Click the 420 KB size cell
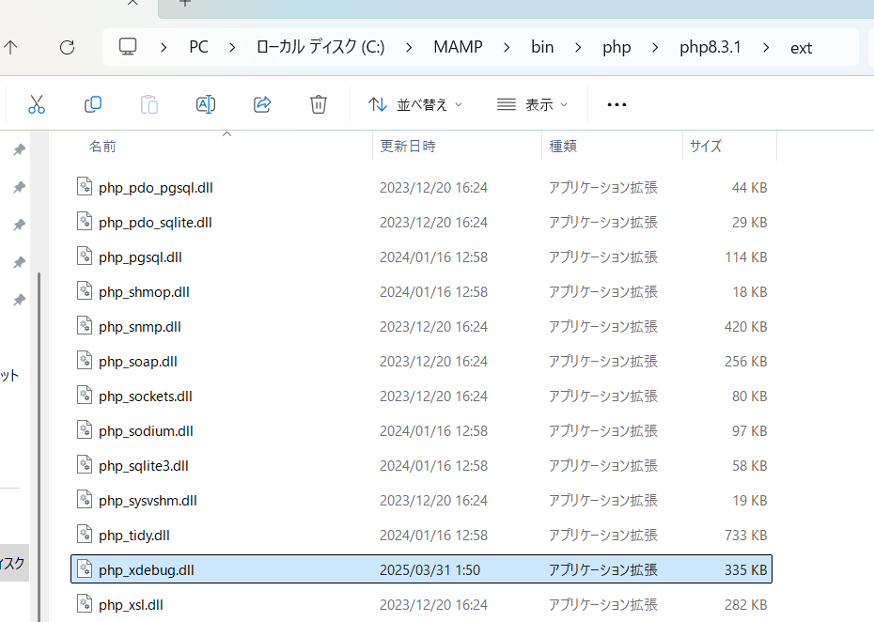Viewport: 874px width, 622px height. (746, 326)
